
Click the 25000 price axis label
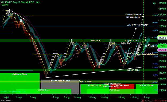(162, 79)
